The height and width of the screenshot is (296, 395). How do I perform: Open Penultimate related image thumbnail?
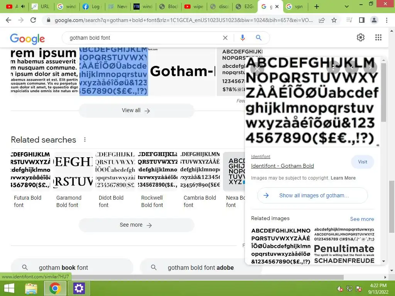[x=344, y=246]
